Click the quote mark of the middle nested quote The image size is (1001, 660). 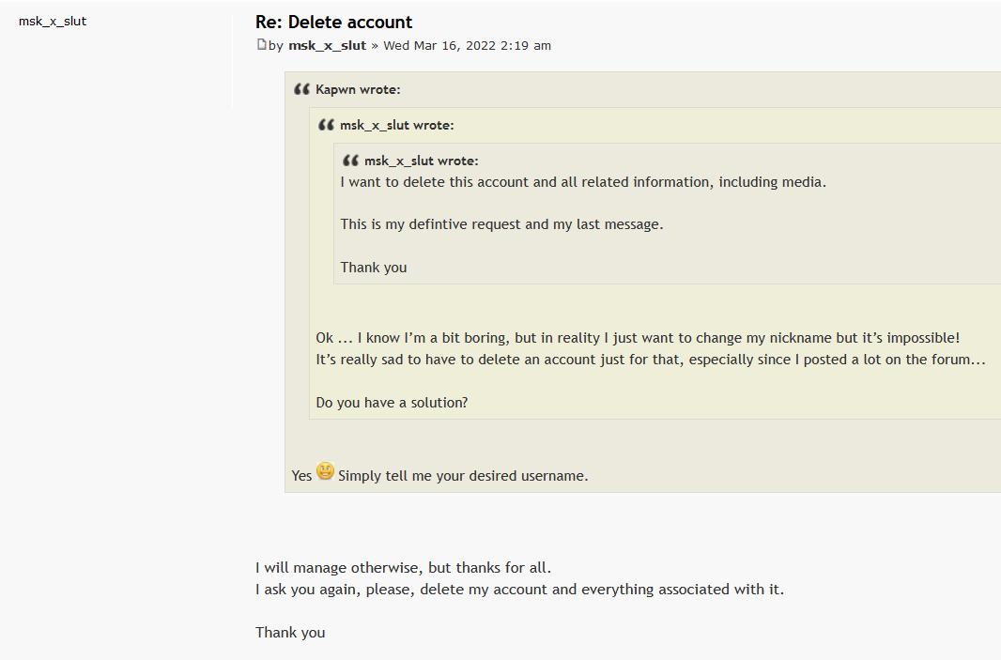pyautogui.click(x=326, y=125)
